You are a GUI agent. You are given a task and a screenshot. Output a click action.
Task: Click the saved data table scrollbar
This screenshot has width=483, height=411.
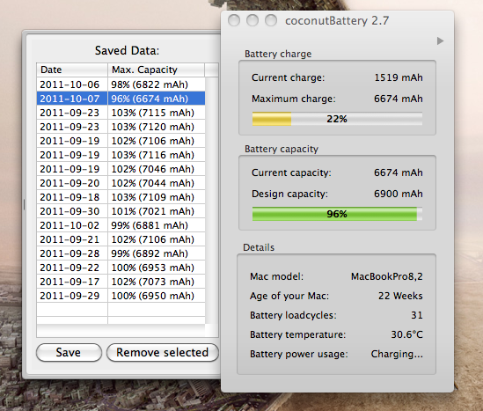coord(212,201)
